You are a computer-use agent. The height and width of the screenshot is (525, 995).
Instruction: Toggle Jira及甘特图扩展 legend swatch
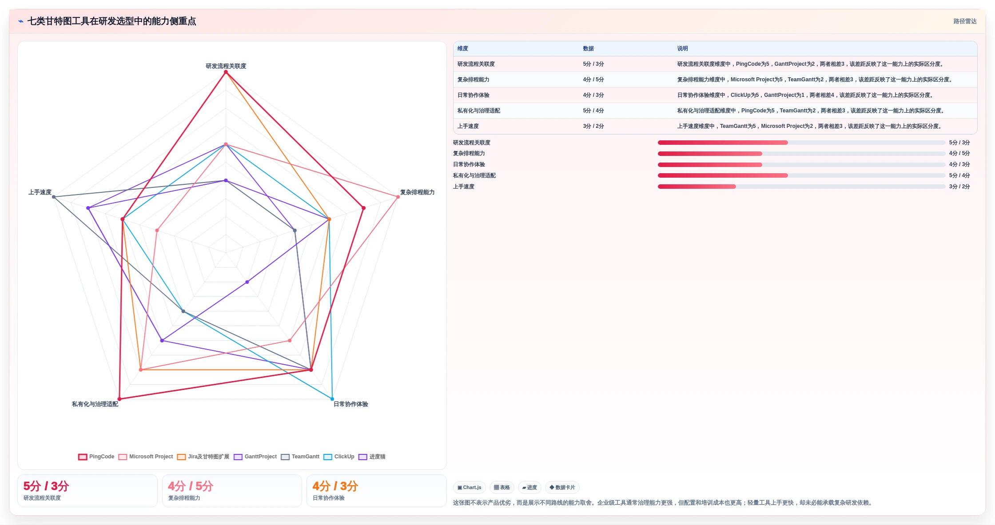[181, 457]
